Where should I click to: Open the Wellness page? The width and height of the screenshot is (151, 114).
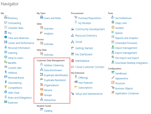(x=13, y=73)
